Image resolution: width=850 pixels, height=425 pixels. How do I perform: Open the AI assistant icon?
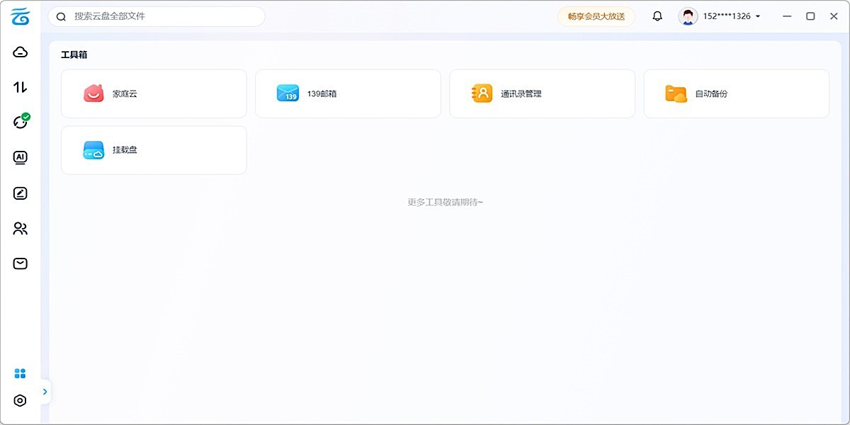[20, 157]
